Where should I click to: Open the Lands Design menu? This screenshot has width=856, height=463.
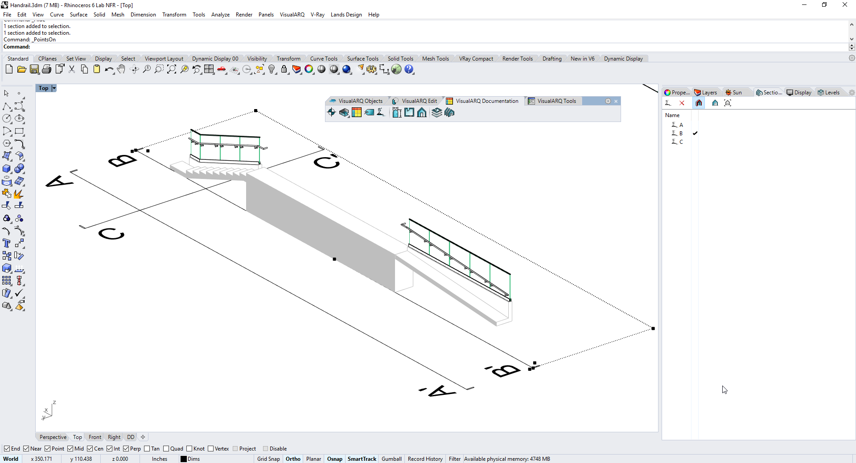click(x=346, y=15)
